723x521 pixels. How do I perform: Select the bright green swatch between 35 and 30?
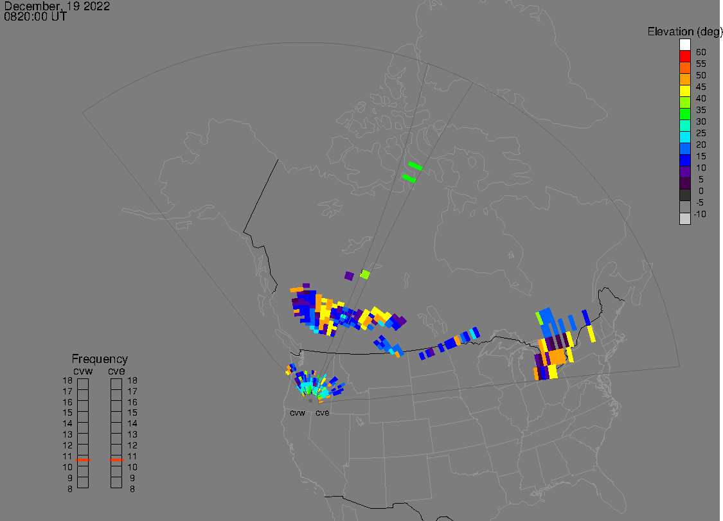click(x=684, y=114)
